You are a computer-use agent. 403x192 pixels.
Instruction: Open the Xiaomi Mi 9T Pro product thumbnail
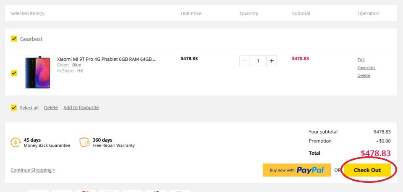pos(37,72)
